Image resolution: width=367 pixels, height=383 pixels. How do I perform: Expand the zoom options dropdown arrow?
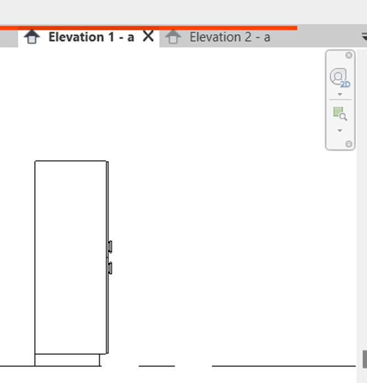(340, 131)
